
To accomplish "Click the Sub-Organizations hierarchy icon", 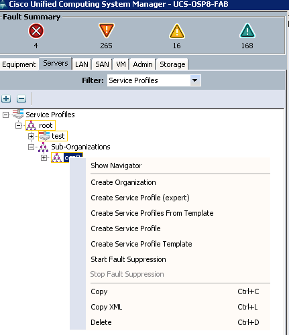I will [44, 147].
